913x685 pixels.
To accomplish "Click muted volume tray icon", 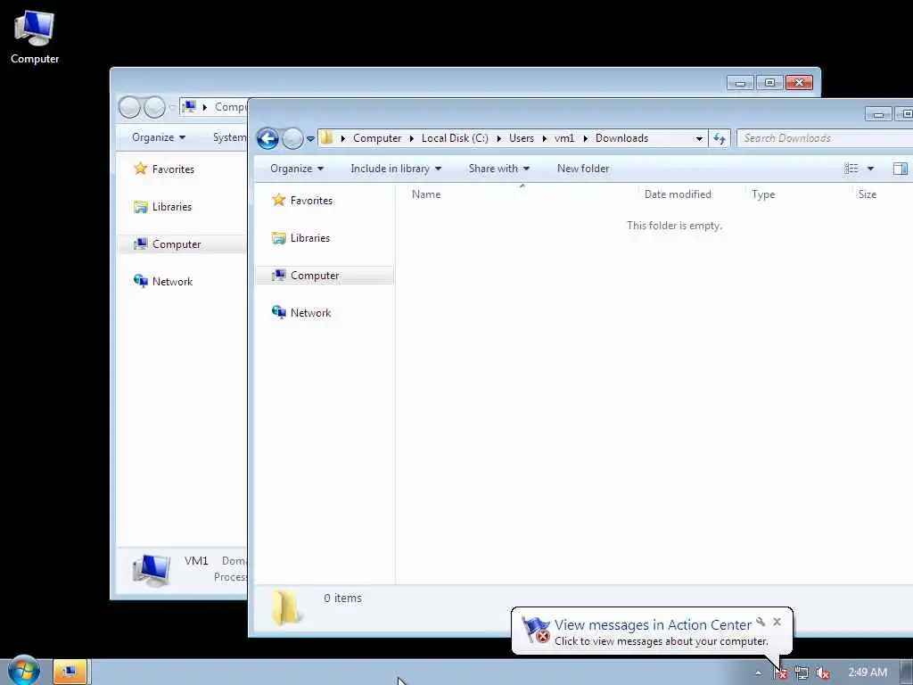I will point(823,673).
